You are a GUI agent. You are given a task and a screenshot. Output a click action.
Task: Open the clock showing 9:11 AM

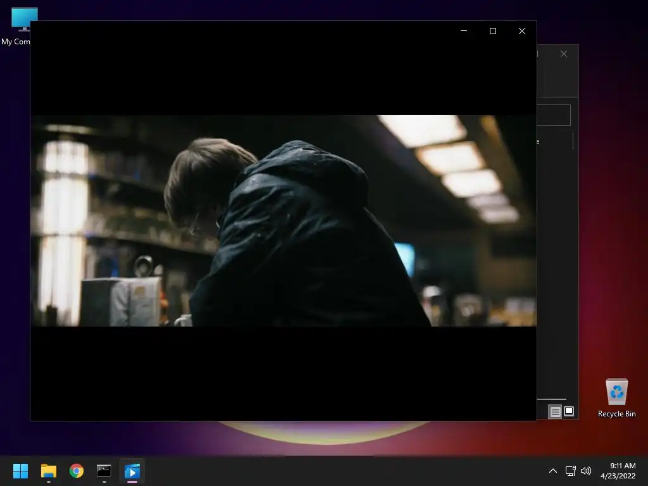[x=618, y=471]
